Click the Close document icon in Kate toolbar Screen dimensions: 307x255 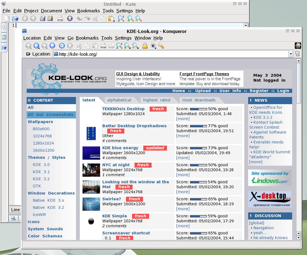point(70,19)
